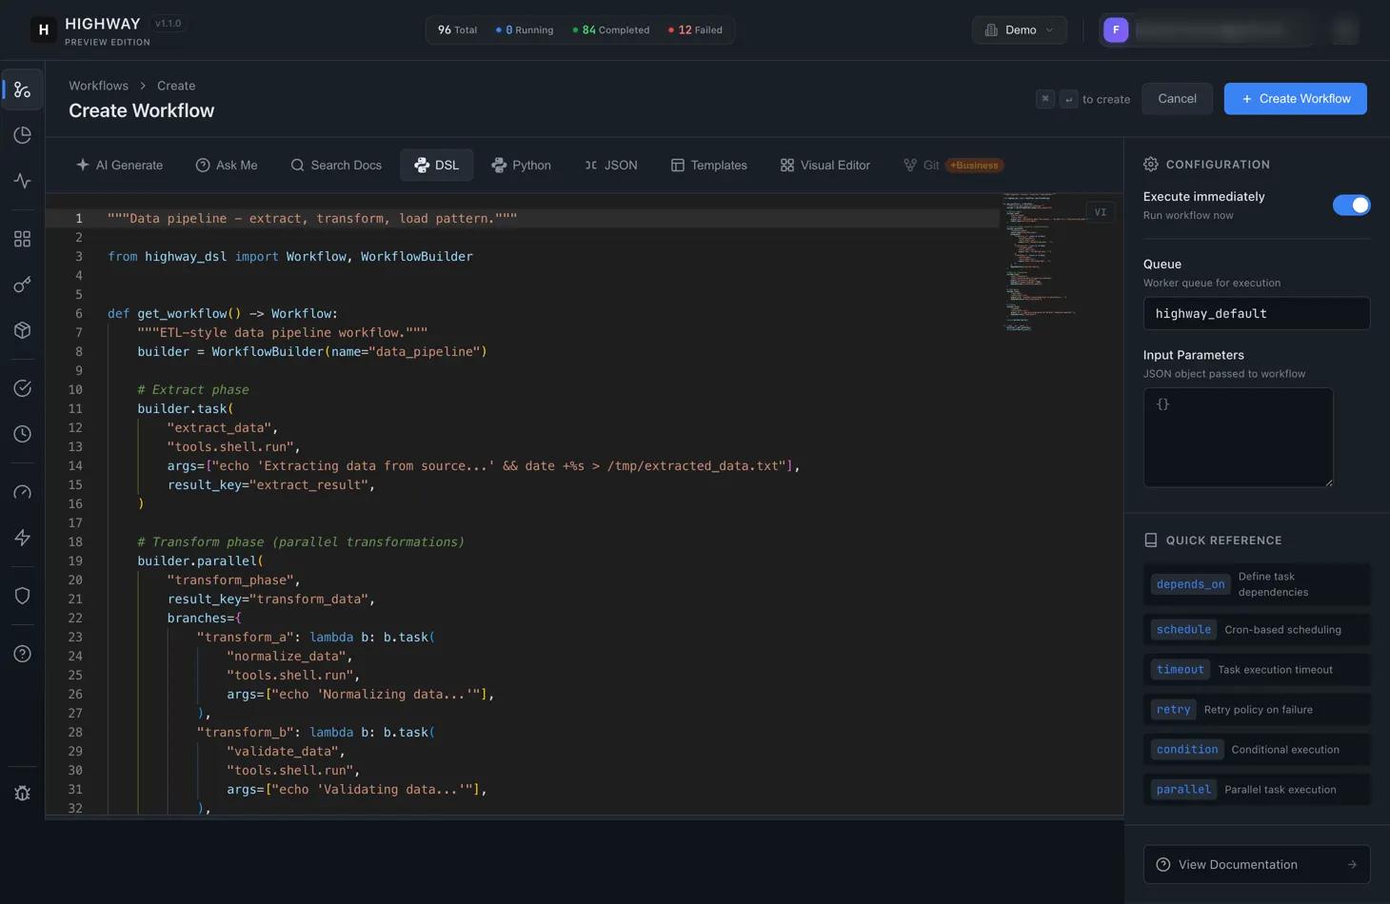Click the 96 Total status counter

coord(457,30)
